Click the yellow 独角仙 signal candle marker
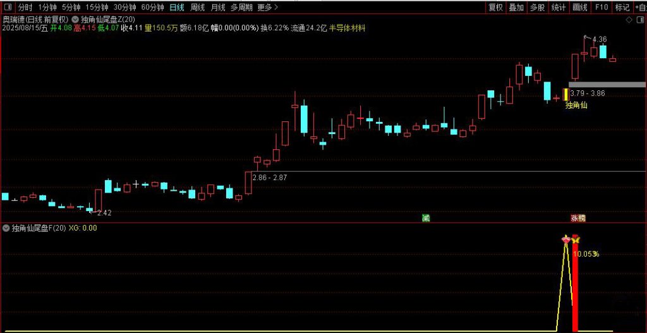This screenshot has height=333, width=647. [565, 95]
